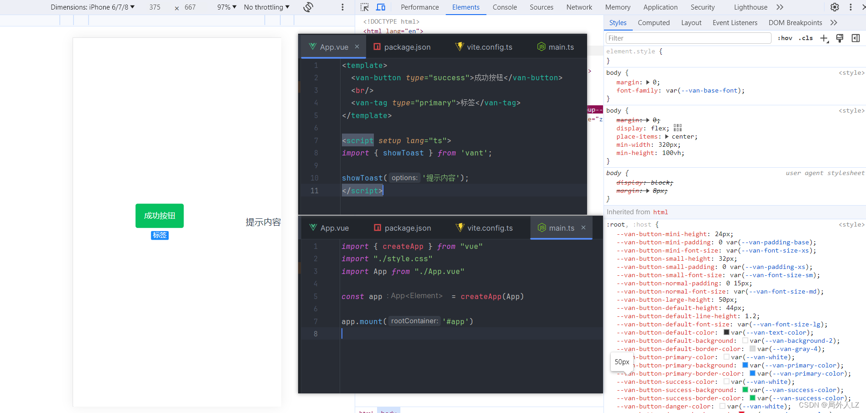Open the Network panel
This screenshot has width=866, height=413.
pos(579,7)
